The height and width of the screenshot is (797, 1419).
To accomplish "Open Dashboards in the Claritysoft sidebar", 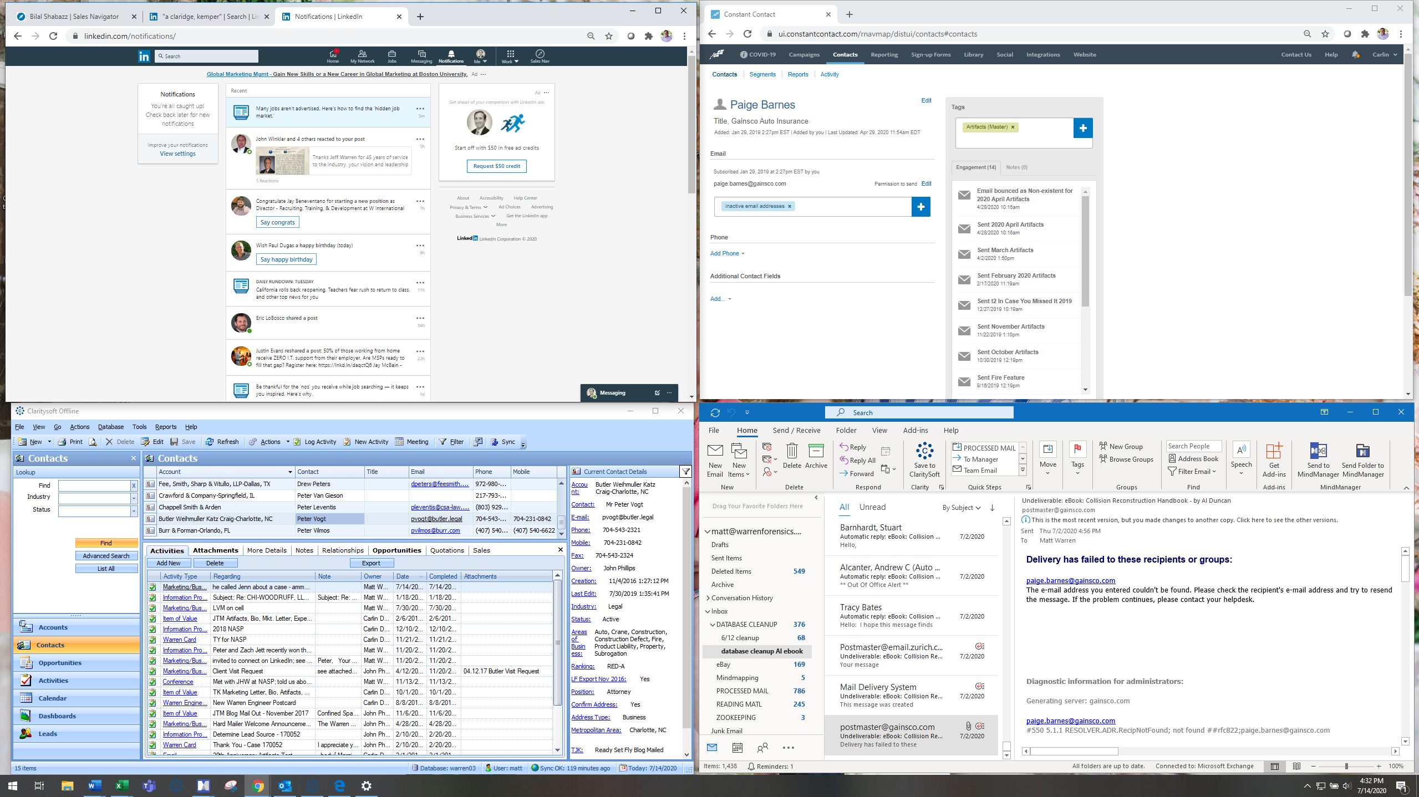I will pyautogui.click(x=77, y=716).
